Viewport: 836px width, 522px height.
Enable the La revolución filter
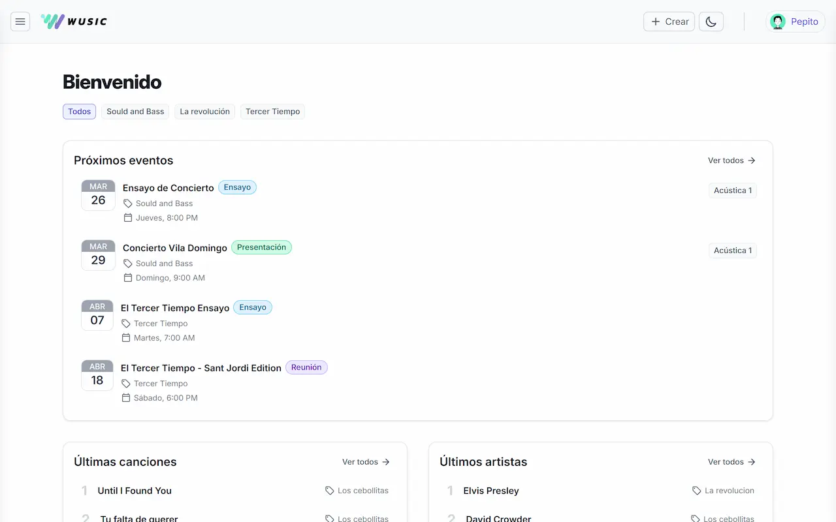[x=204, y=111]
